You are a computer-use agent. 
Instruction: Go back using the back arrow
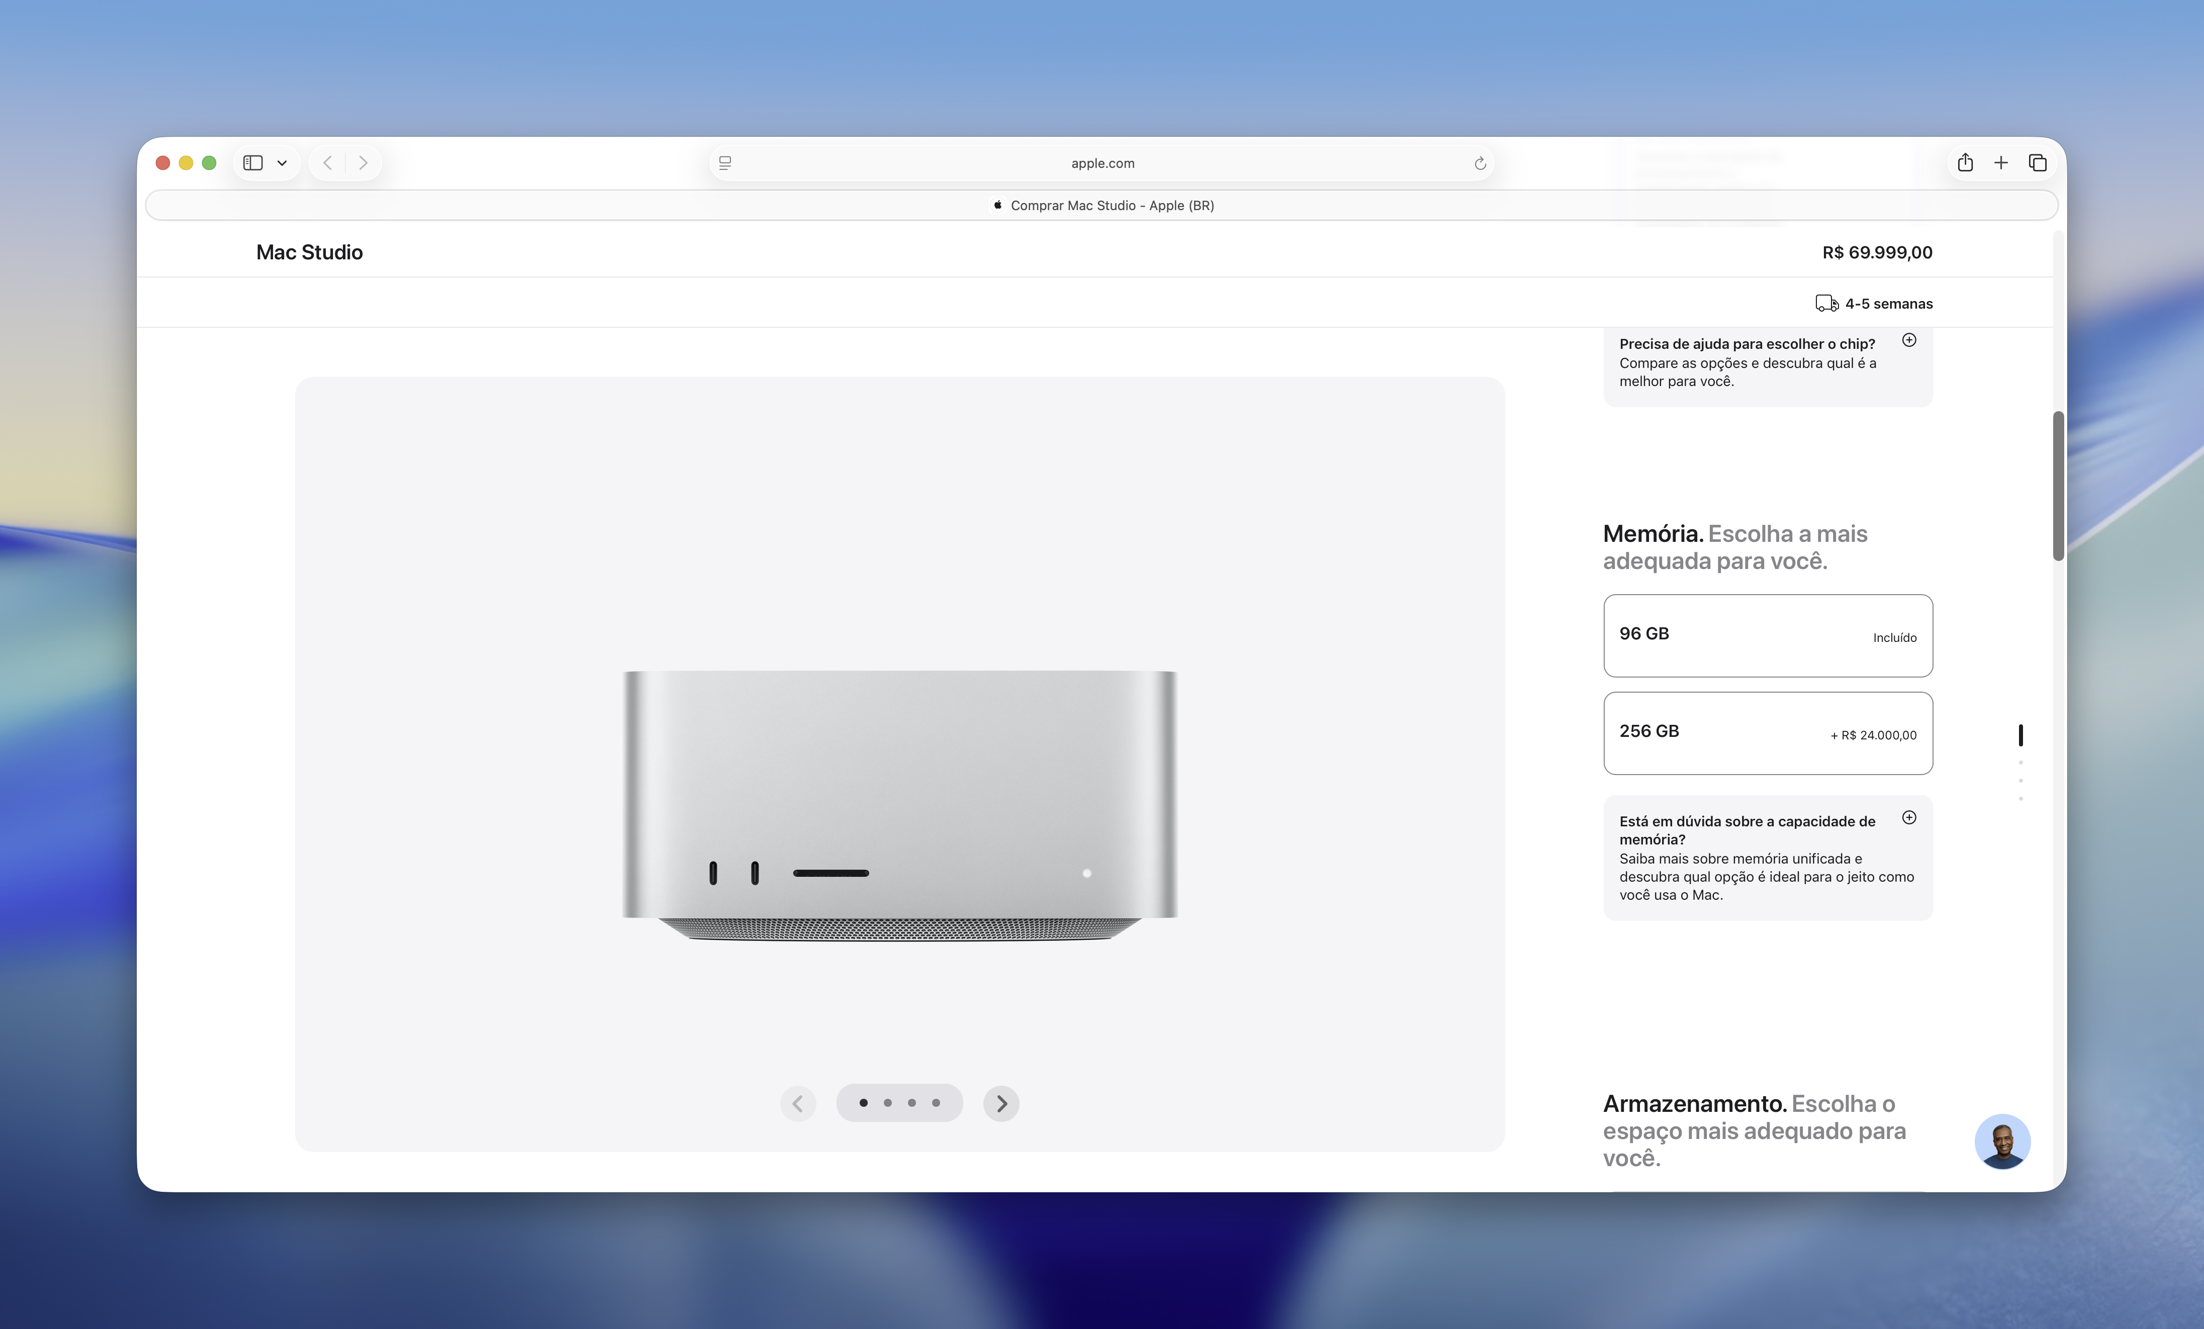(x=327, y=163)
